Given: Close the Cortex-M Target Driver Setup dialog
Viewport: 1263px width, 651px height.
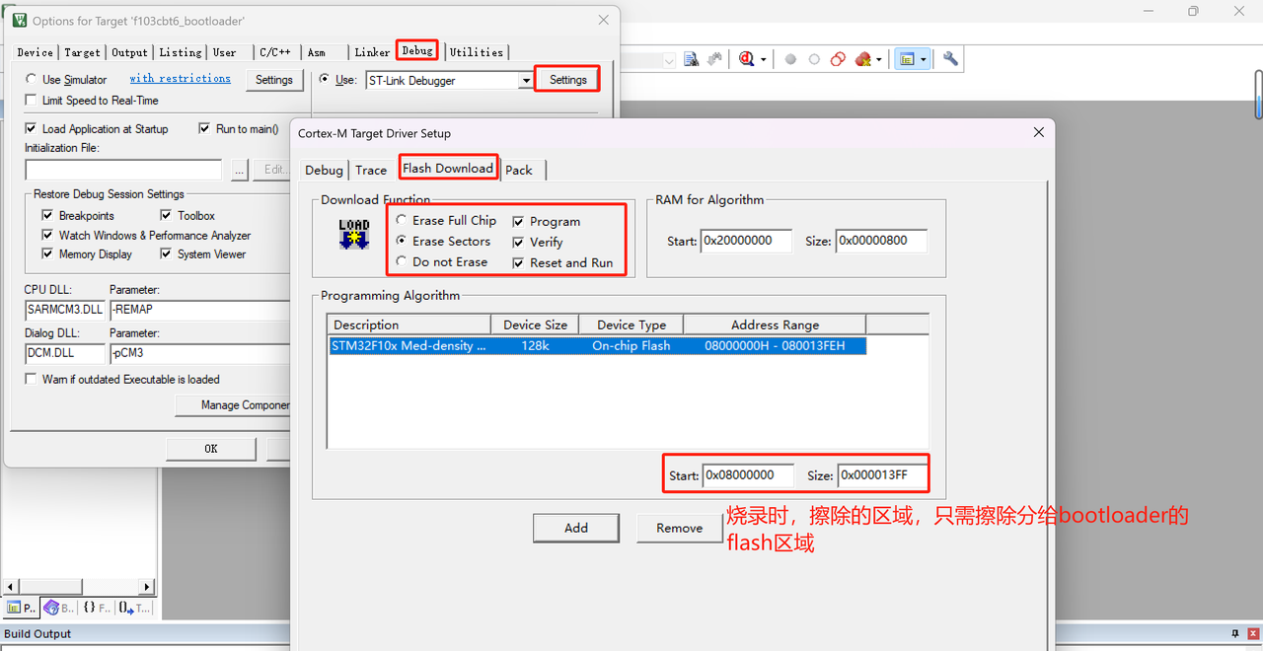Looking at the screenshot, I should 1038,132.
